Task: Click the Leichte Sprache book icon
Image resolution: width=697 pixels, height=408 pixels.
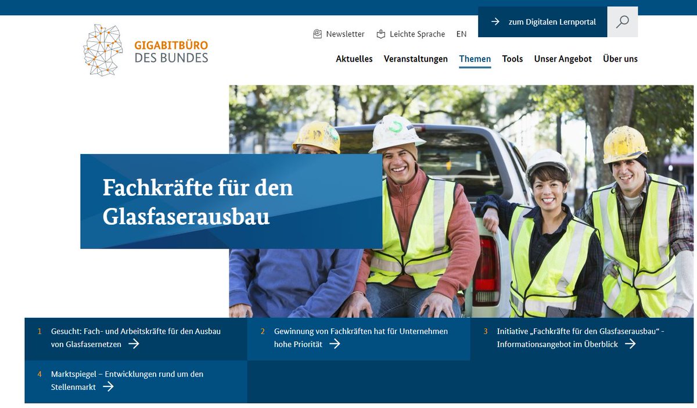Action: coord(381,34)
